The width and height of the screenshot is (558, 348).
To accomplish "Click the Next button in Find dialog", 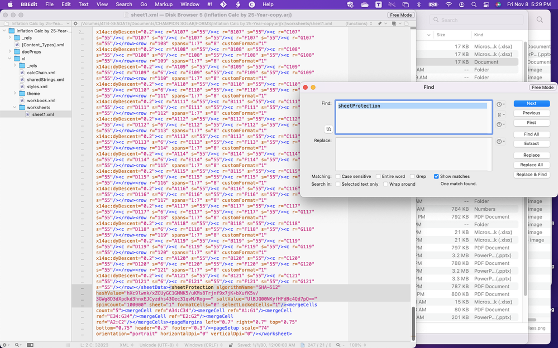I will tap(531, 103).
